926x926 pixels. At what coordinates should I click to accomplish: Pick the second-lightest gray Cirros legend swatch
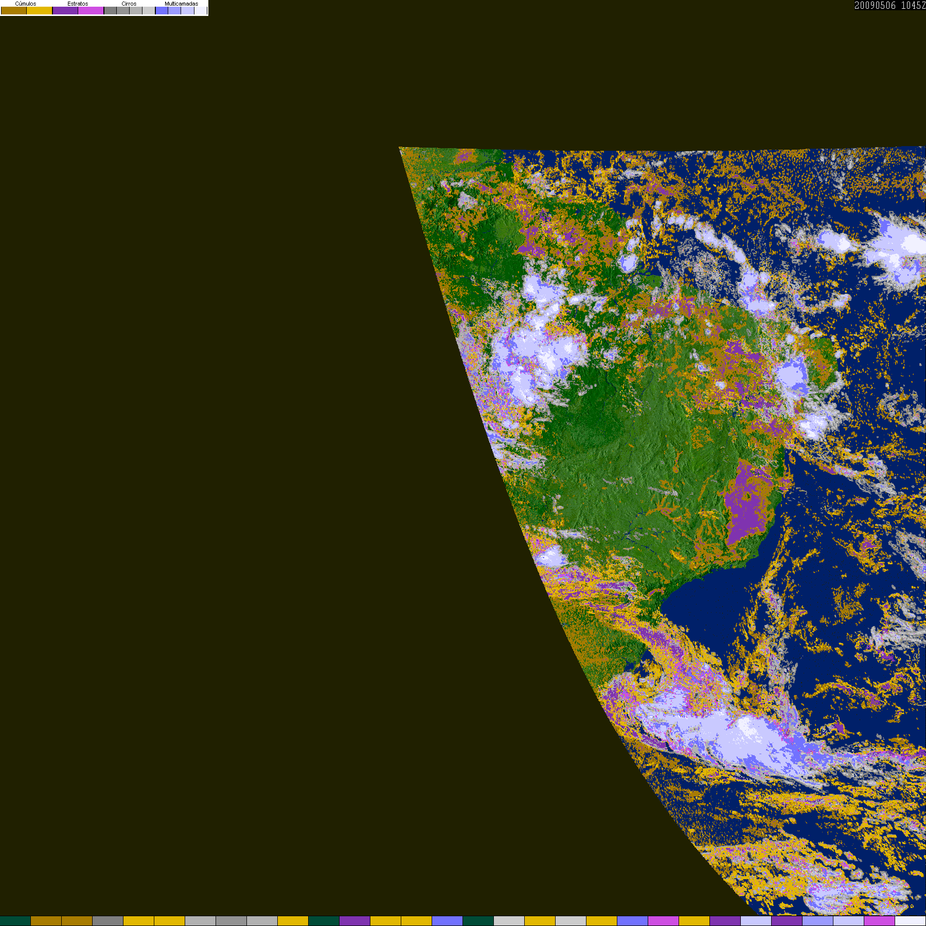[x=136, y=11]
